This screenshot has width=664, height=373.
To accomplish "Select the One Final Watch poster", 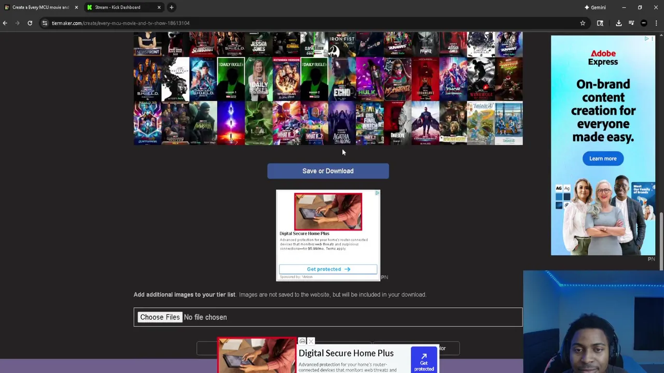I will (369, 123).
